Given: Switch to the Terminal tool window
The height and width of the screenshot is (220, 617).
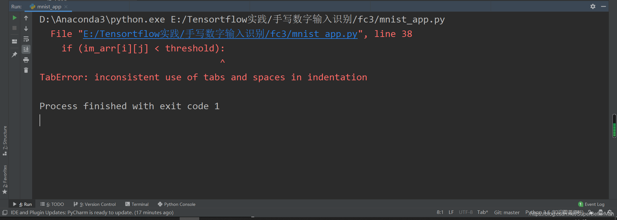Looking at the screenshot, I should 140,204.
